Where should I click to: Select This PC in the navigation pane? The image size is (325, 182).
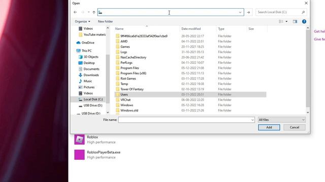coord(84,51)
